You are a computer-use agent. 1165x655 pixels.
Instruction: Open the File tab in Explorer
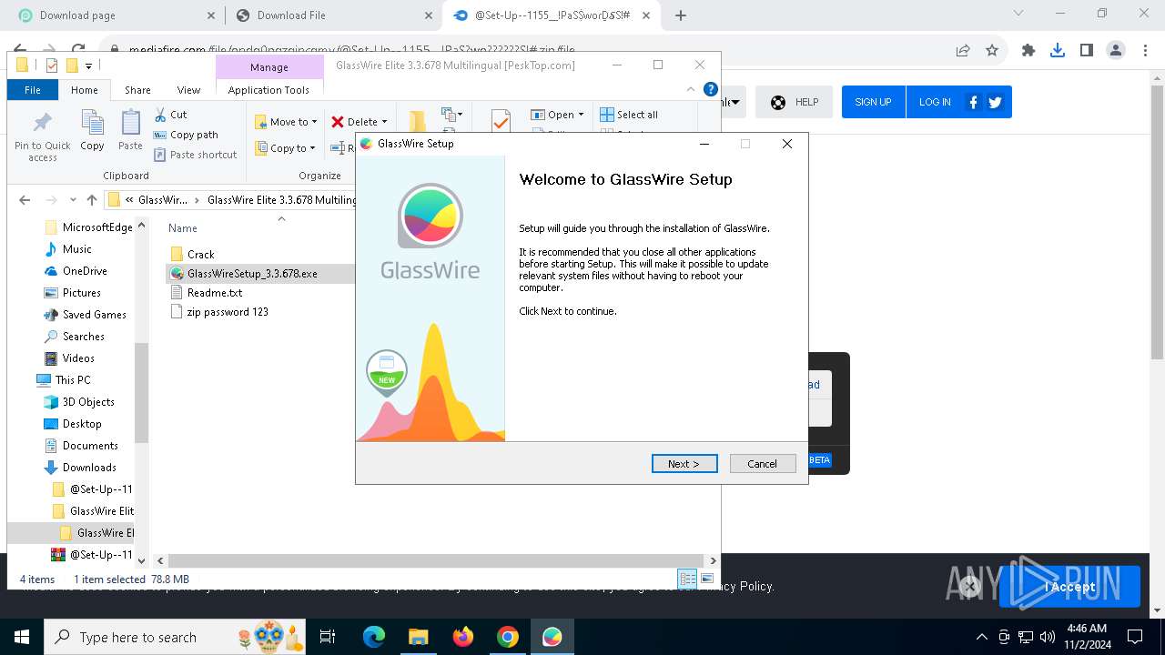(x=33, y=90)
